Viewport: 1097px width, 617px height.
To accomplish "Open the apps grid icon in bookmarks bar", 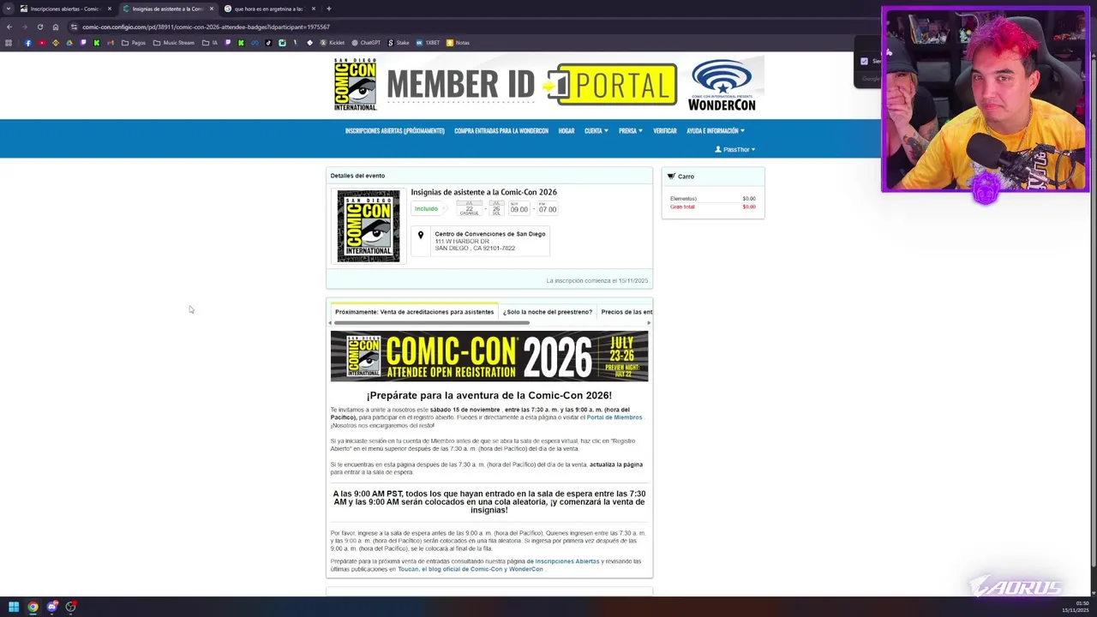I will click(9, 43).
